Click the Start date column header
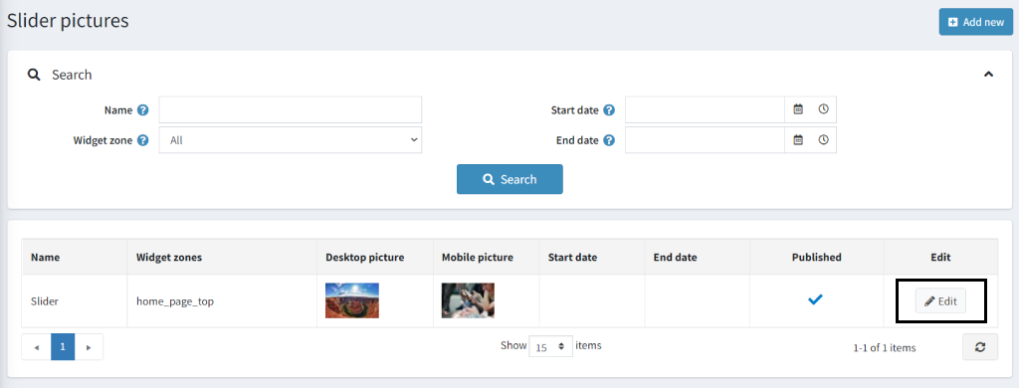 (592, 257)
